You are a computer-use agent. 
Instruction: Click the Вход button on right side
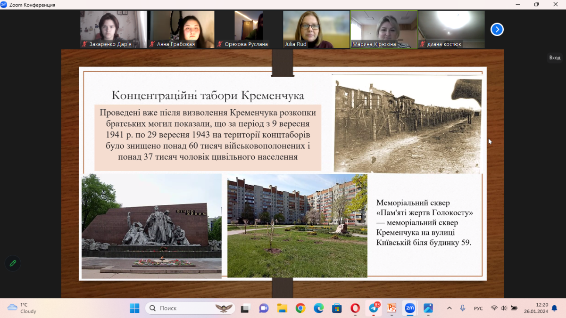pyautogui.click(x=554, y=57)
